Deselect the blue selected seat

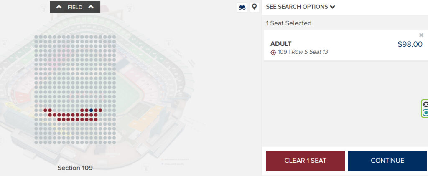click(x=91, y=110)
